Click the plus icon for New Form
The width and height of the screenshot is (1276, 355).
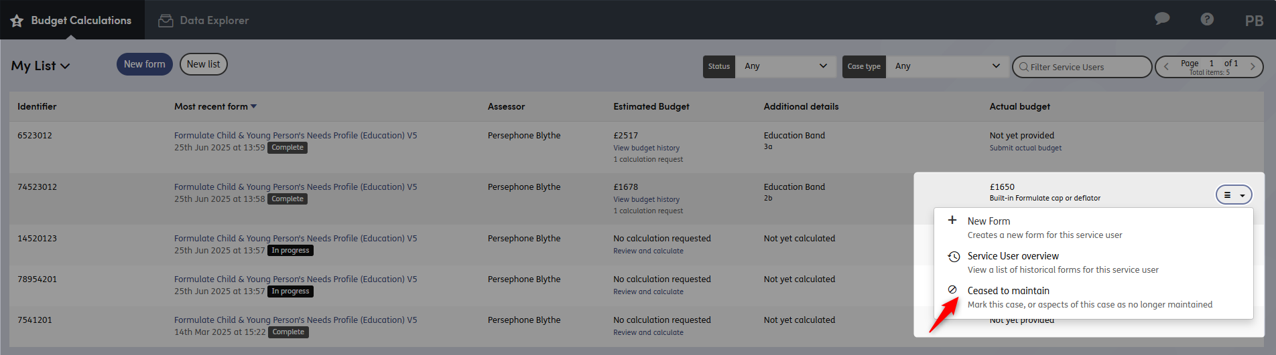(x=952, y=220)
